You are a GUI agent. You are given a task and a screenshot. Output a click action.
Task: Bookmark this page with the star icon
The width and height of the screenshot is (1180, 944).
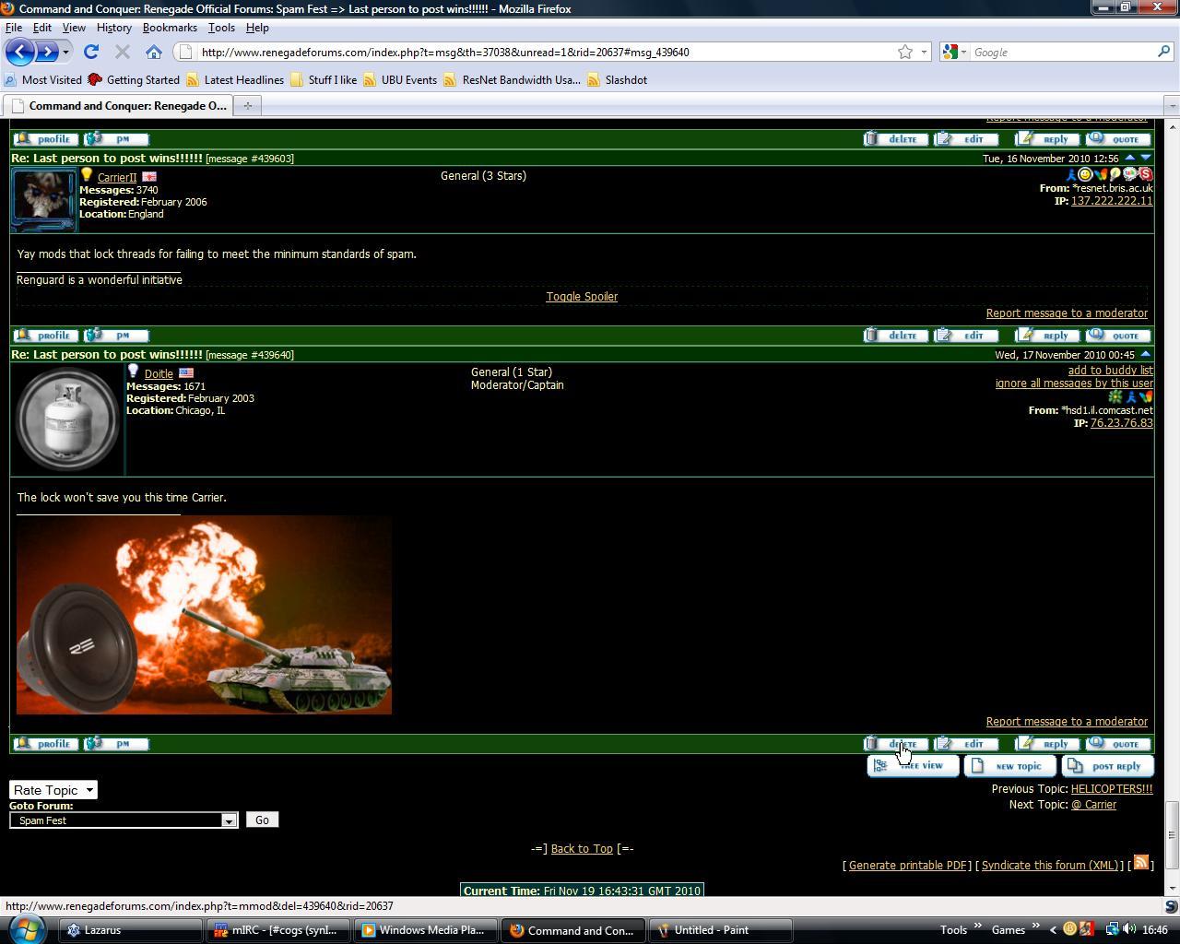pyautogui.click(x=905, y=52)
